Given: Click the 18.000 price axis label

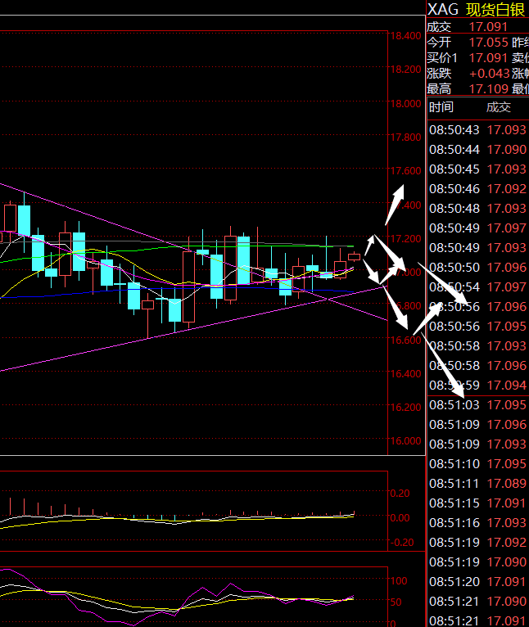Looking at the screenshot, I should pyautogui.click(x=405, y=104).
